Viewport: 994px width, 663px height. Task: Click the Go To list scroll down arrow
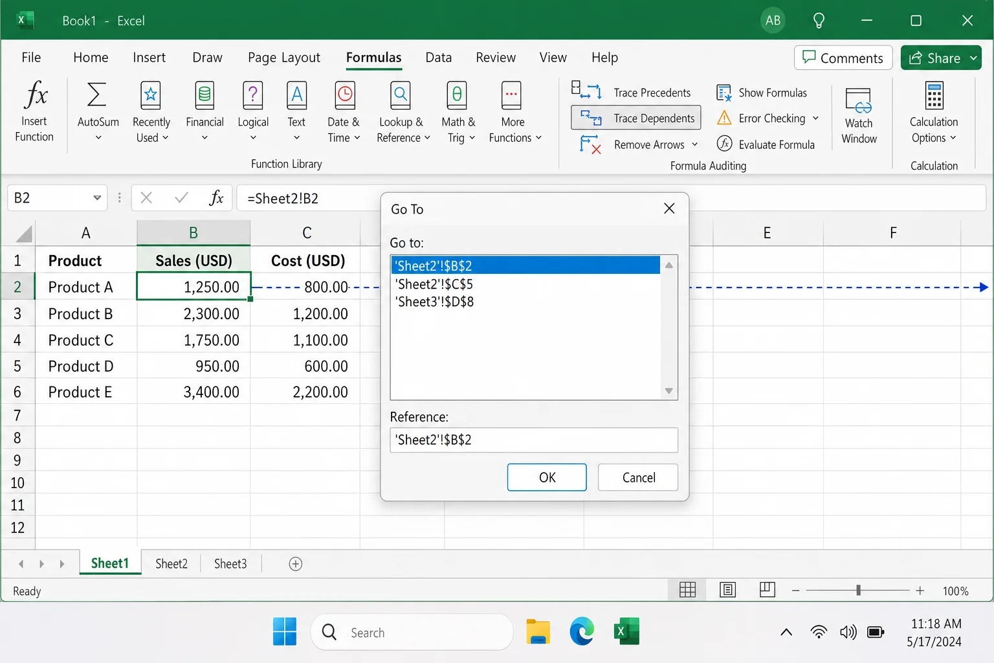point(669,391)
